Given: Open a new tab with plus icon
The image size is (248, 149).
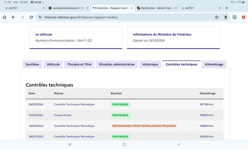Looking at the screenshot, I should tap(227, 8).
